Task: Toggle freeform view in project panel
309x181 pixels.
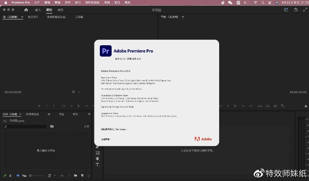Action: (x=25, y=175)
